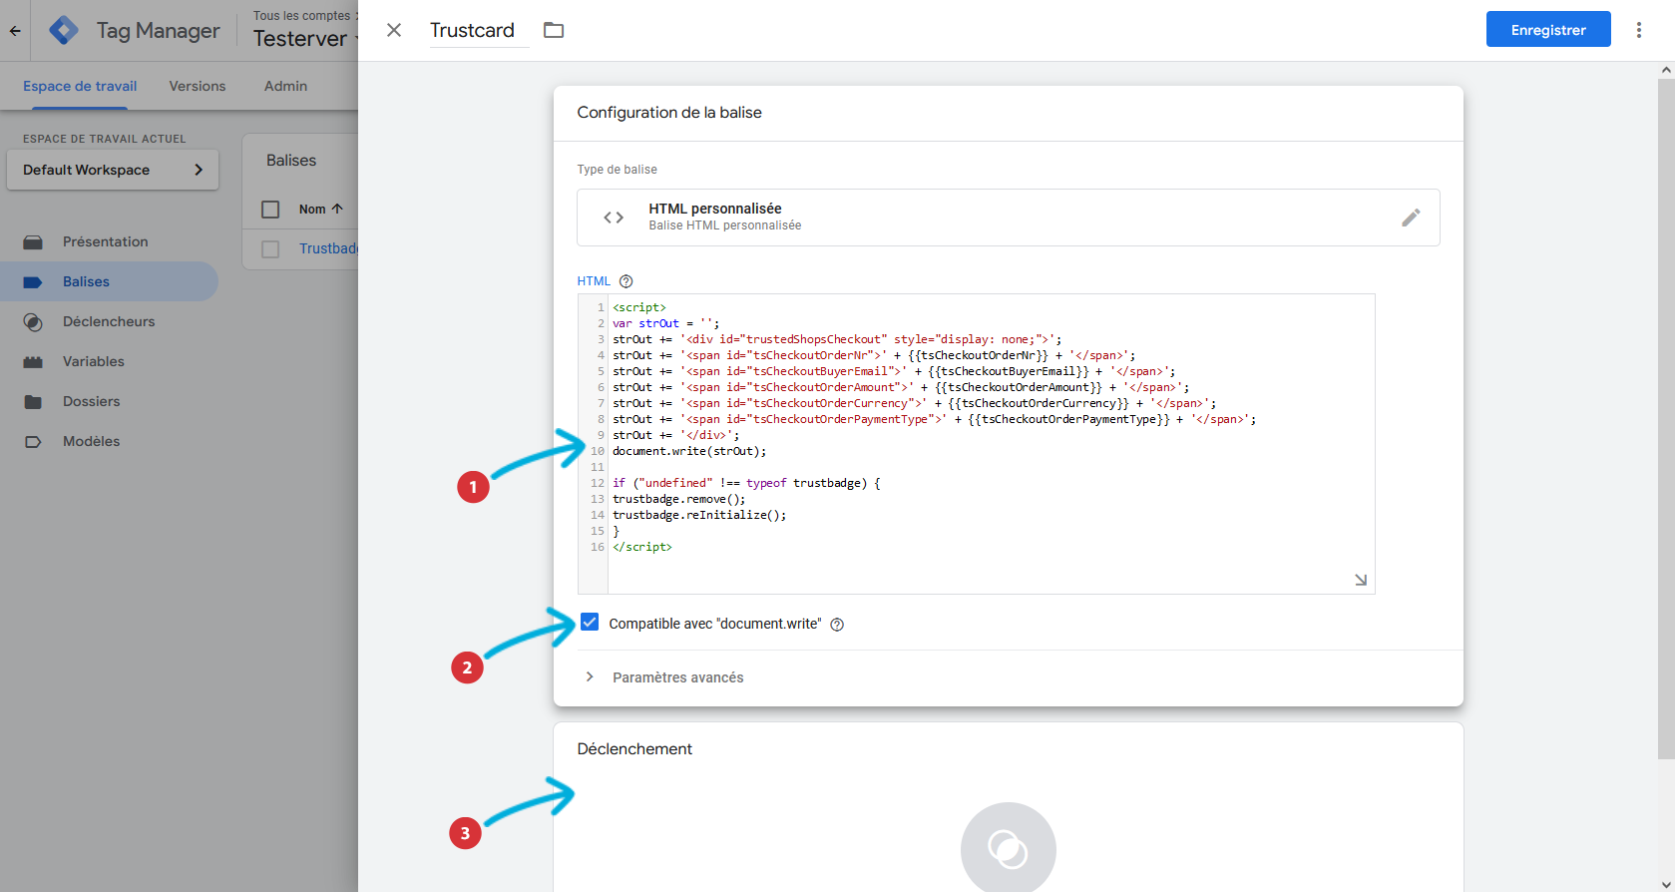
Task: Open Dossiers in the sidebar
Action: (109, 401)
